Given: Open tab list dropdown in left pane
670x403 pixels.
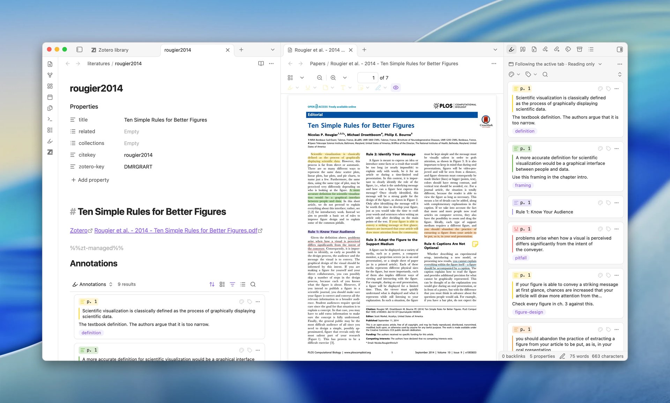Looking at the screenshot, I should [x=273, y=50].
